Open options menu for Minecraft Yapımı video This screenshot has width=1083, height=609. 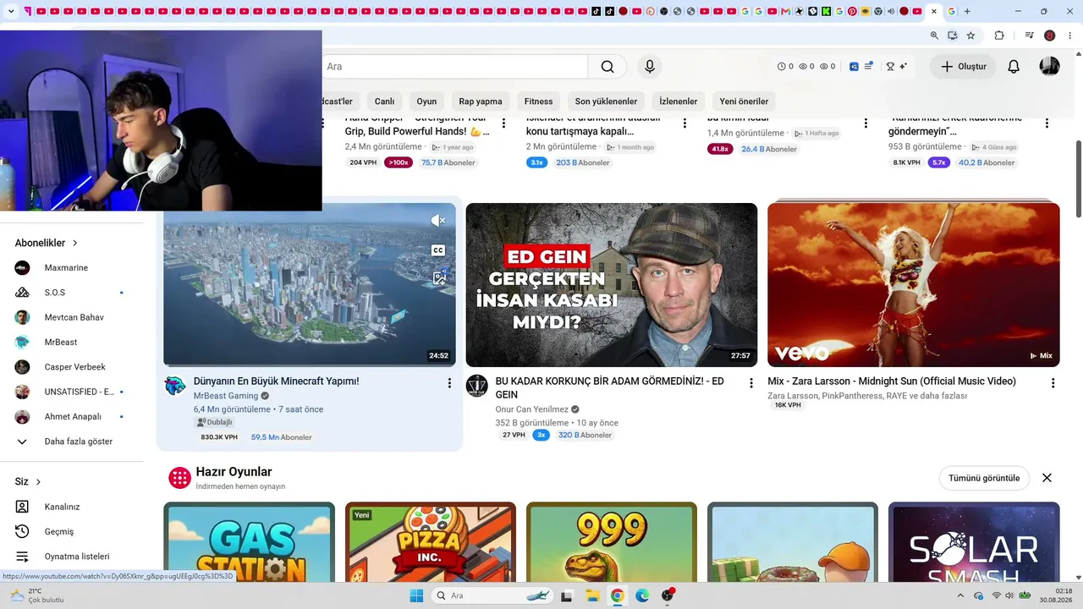pos(449,383)
